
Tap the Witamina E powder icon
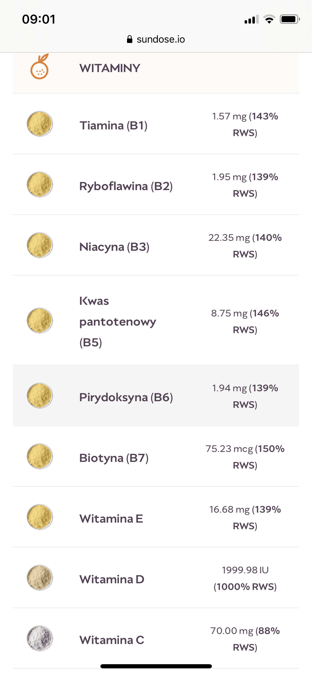pos(40,517)
